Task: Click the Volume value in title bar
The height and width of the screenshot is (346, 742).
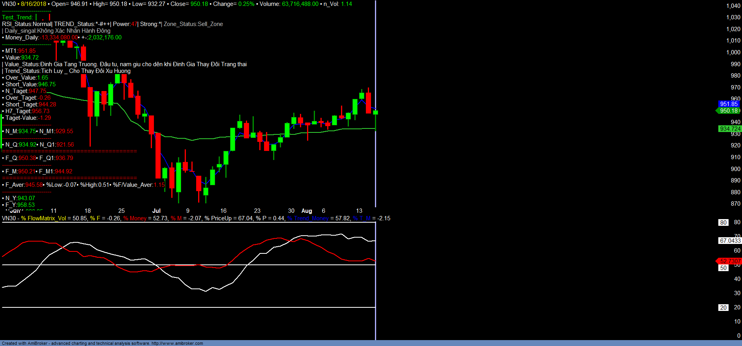Action: pos(300,4)
